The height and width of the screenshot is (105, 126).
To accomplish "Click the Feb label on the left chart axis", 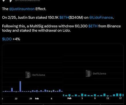I will (x=37, y=99).
